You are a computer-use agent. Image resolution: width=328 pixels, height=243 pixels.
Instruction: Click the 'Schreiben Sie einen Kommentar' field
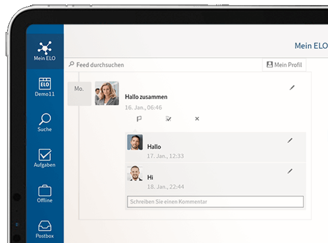coord(215,202)
